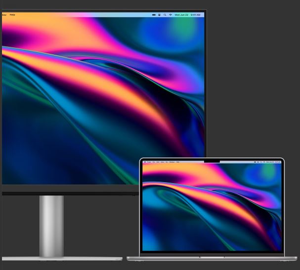Open the partially visible Window menu on external display
Image resolution: width=300 pixels, height=270 pixels.
pyautogui.click(x=3, y=15)
